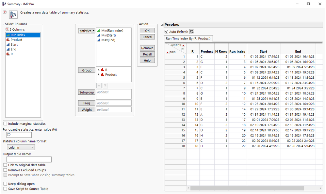Open the 6/0 Cols red triangle menu

[183, 45]
